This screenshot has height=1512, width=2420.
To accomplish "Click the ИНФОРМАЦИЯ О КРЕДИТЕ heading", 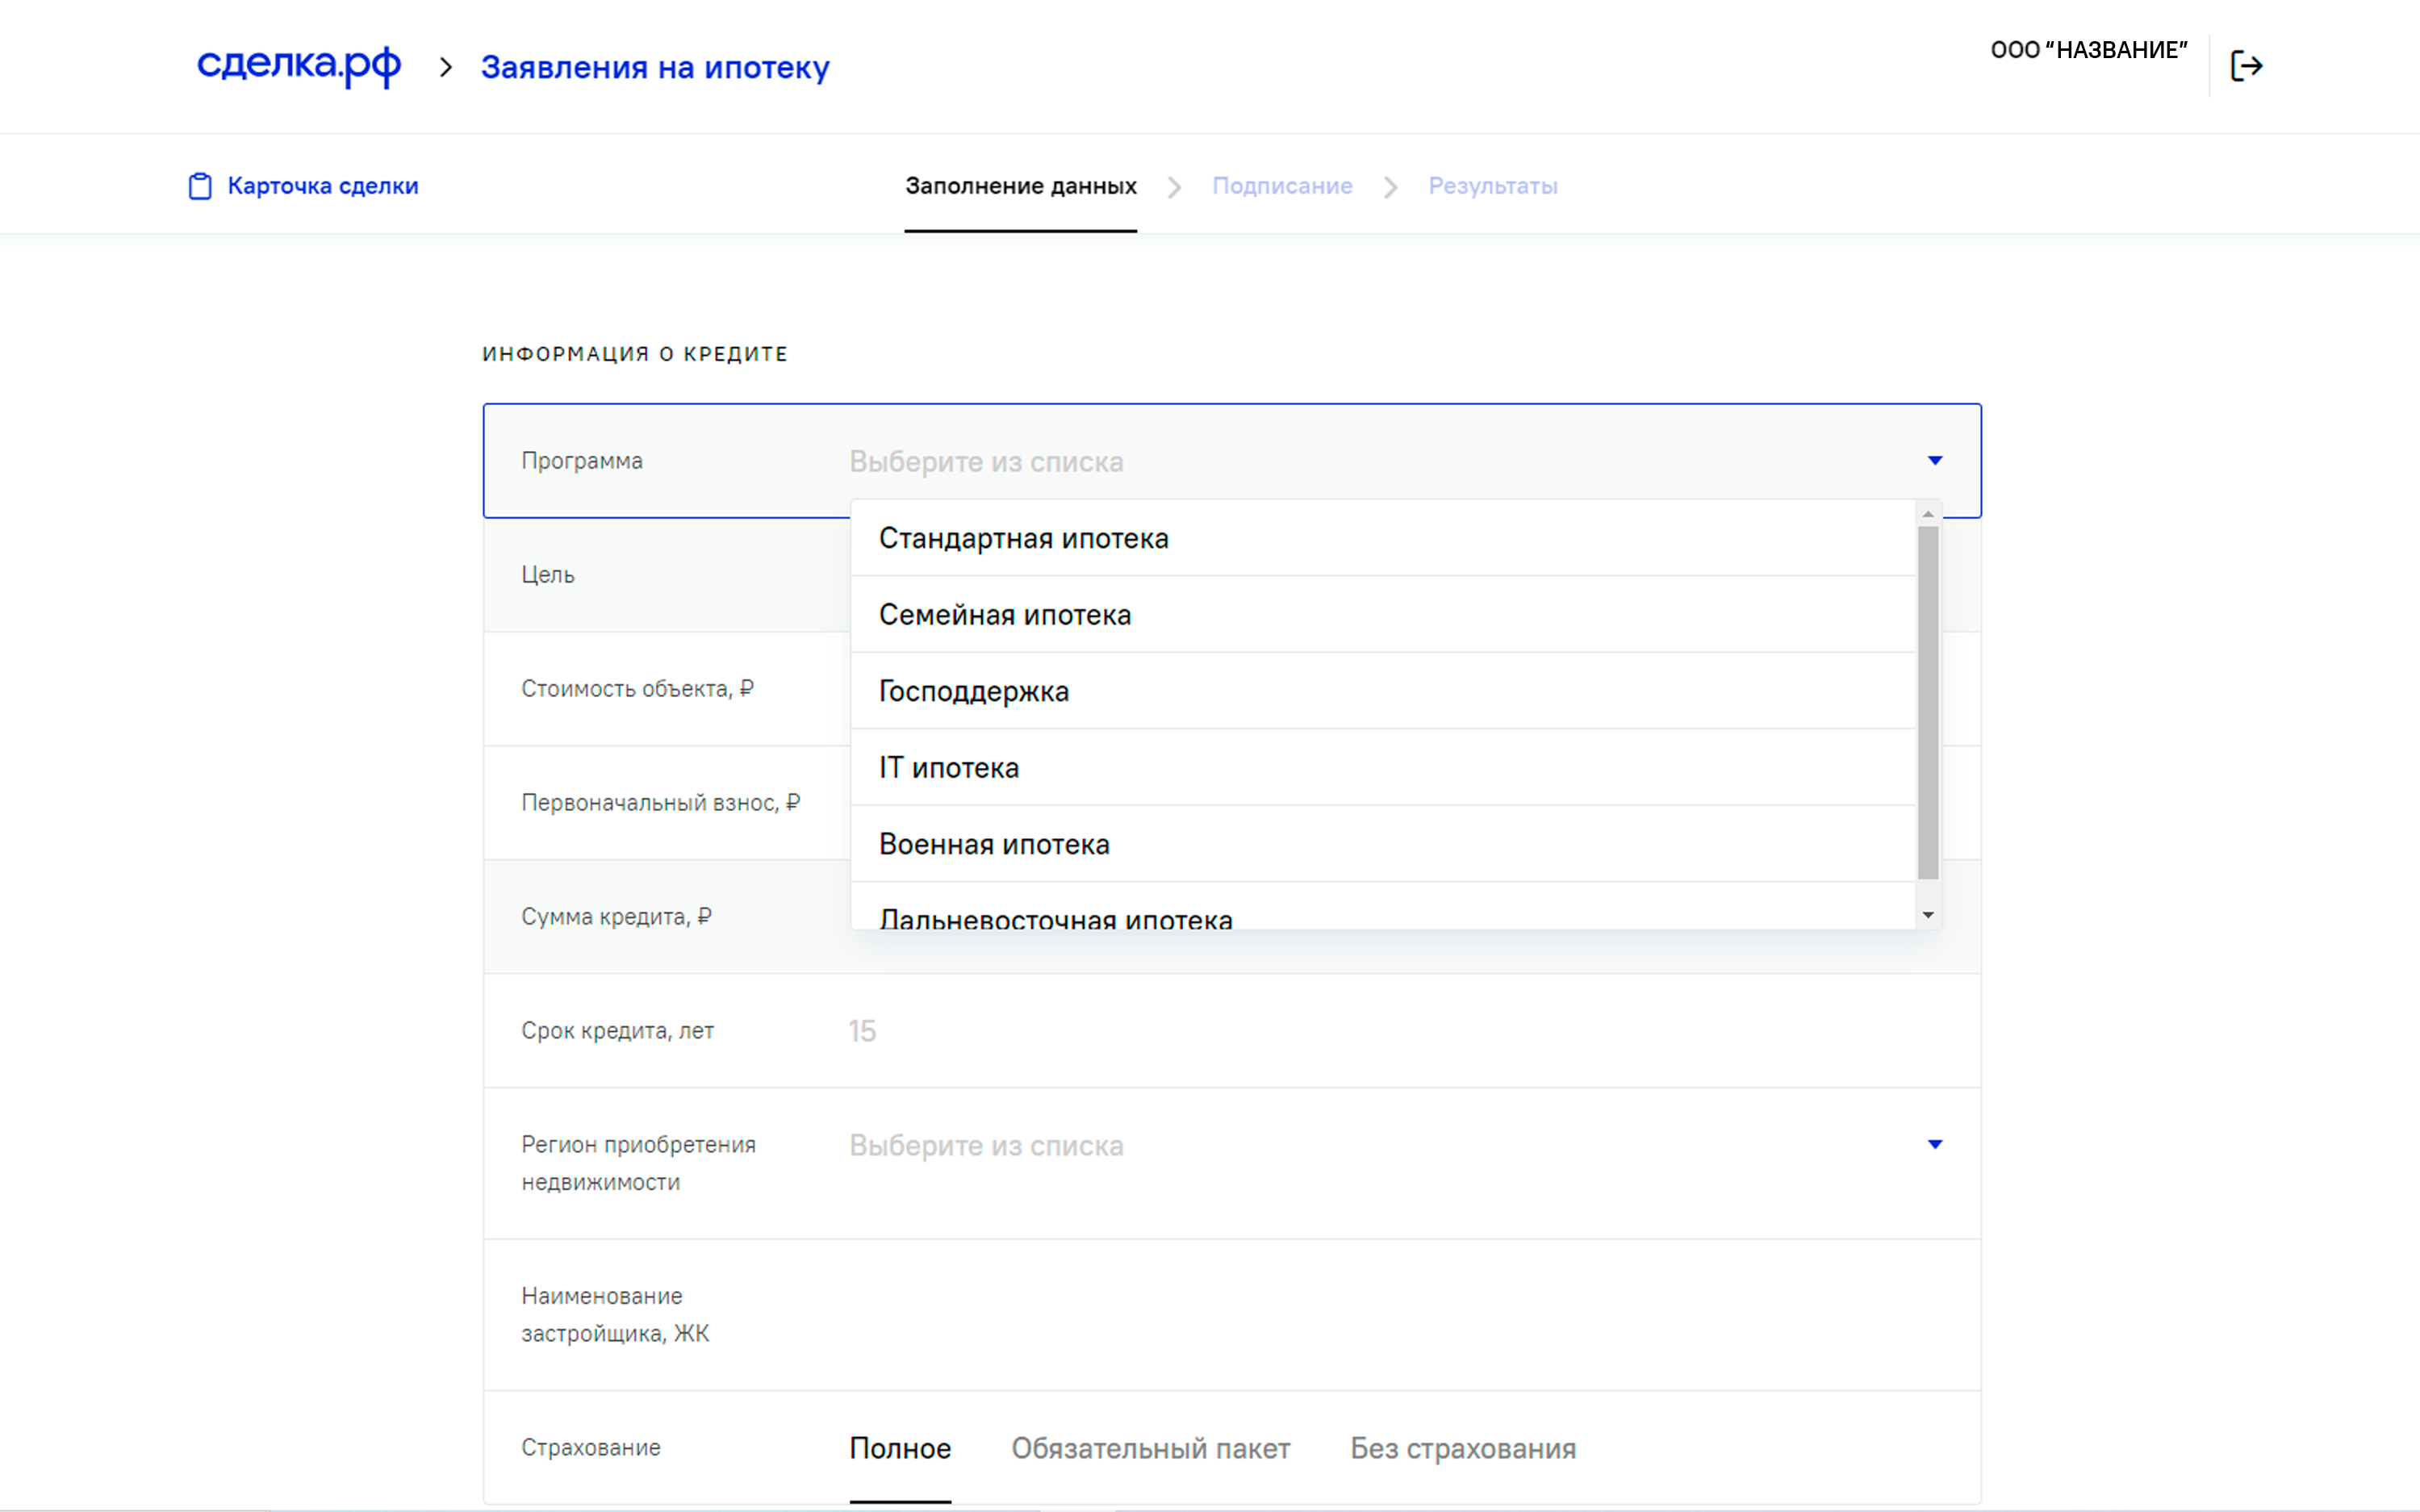I will (x=635, y=354).
